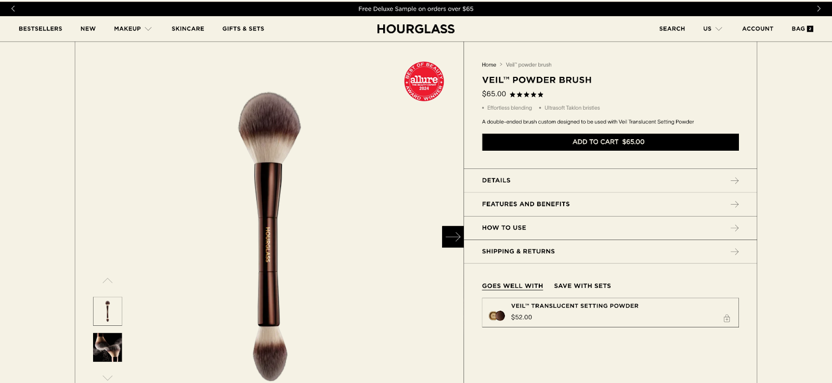Viewport: 832px width, 383px height.
Task: Select the brush-with-powder lifestyle thumbnail
Action: [108, 347]
